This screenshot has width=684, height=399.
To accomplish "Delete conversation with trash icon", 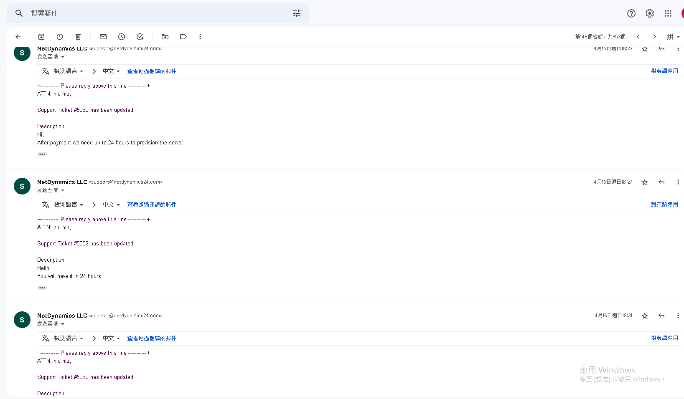I will (78, 37).
